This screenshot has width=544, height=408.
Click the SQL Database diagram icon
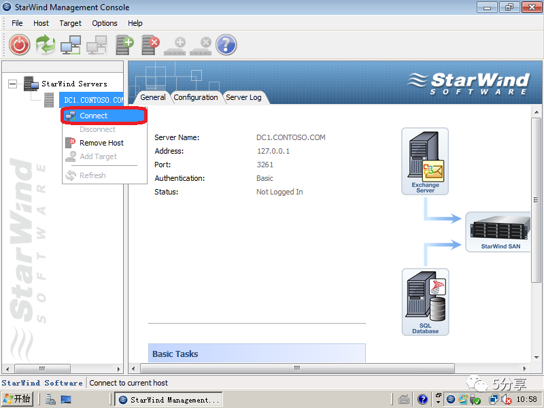426,302
